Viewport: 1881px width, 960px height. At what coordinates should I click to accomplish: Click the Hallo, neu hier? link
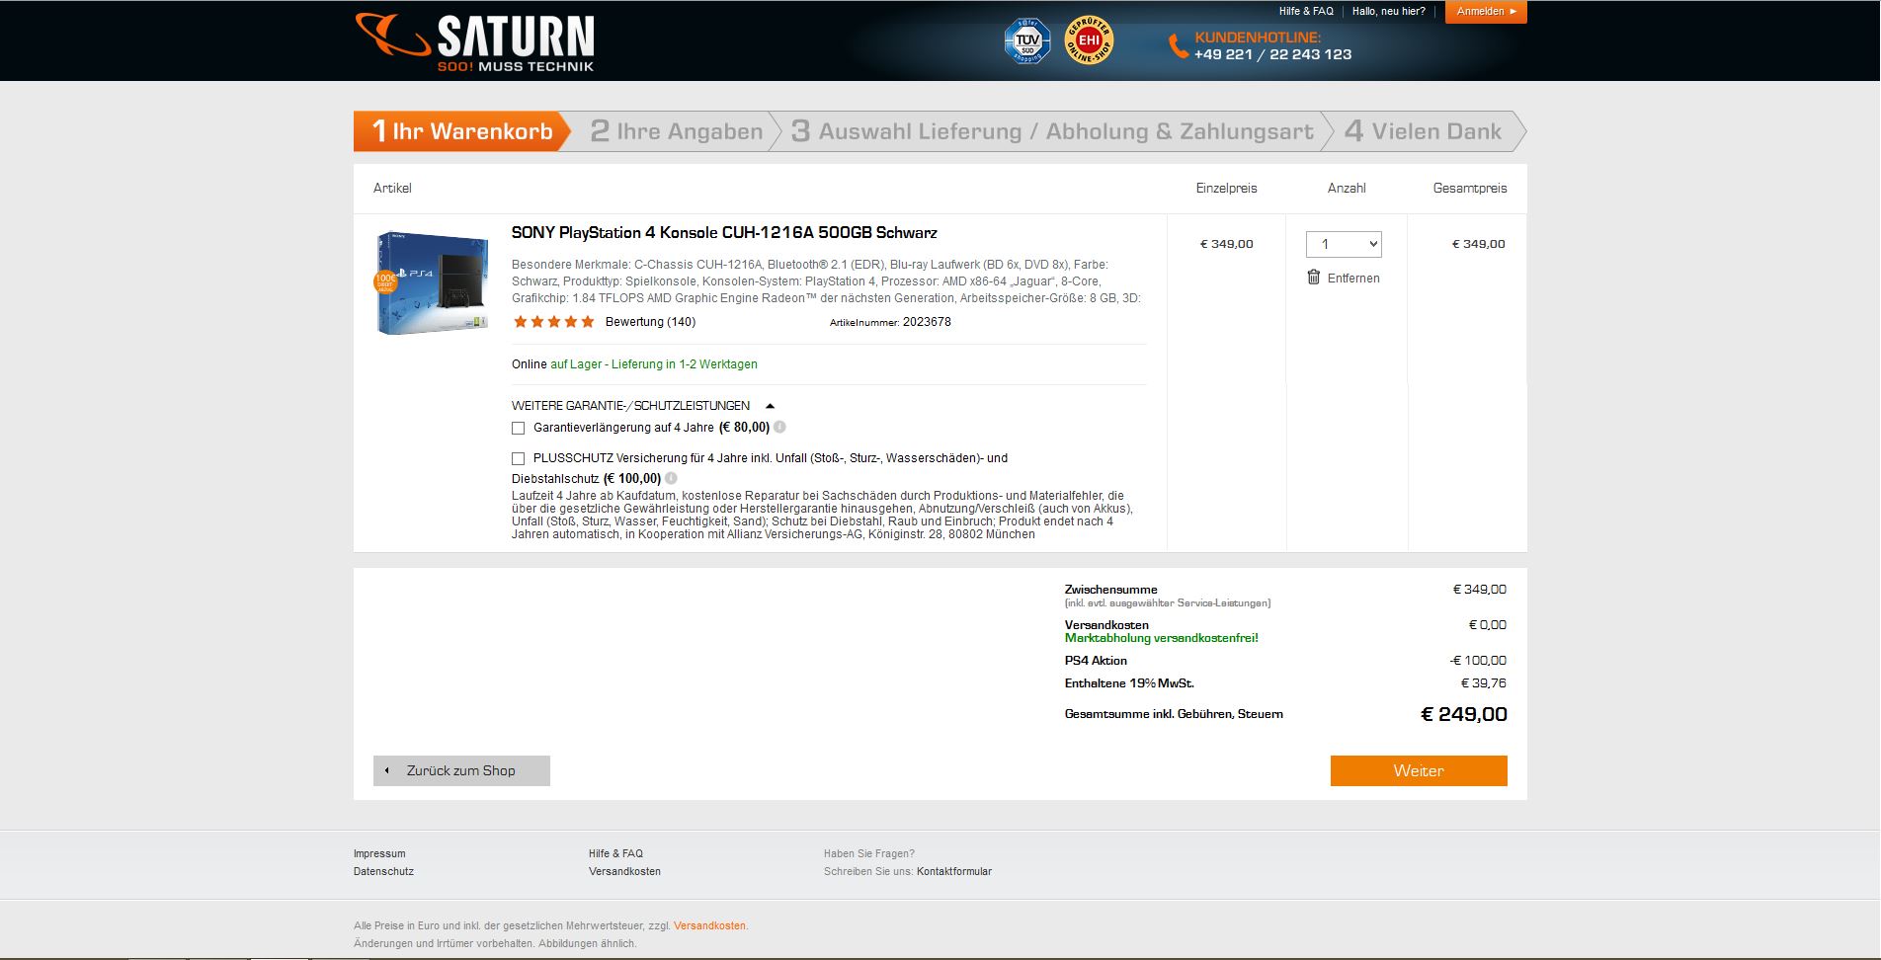coord(1389,12)
